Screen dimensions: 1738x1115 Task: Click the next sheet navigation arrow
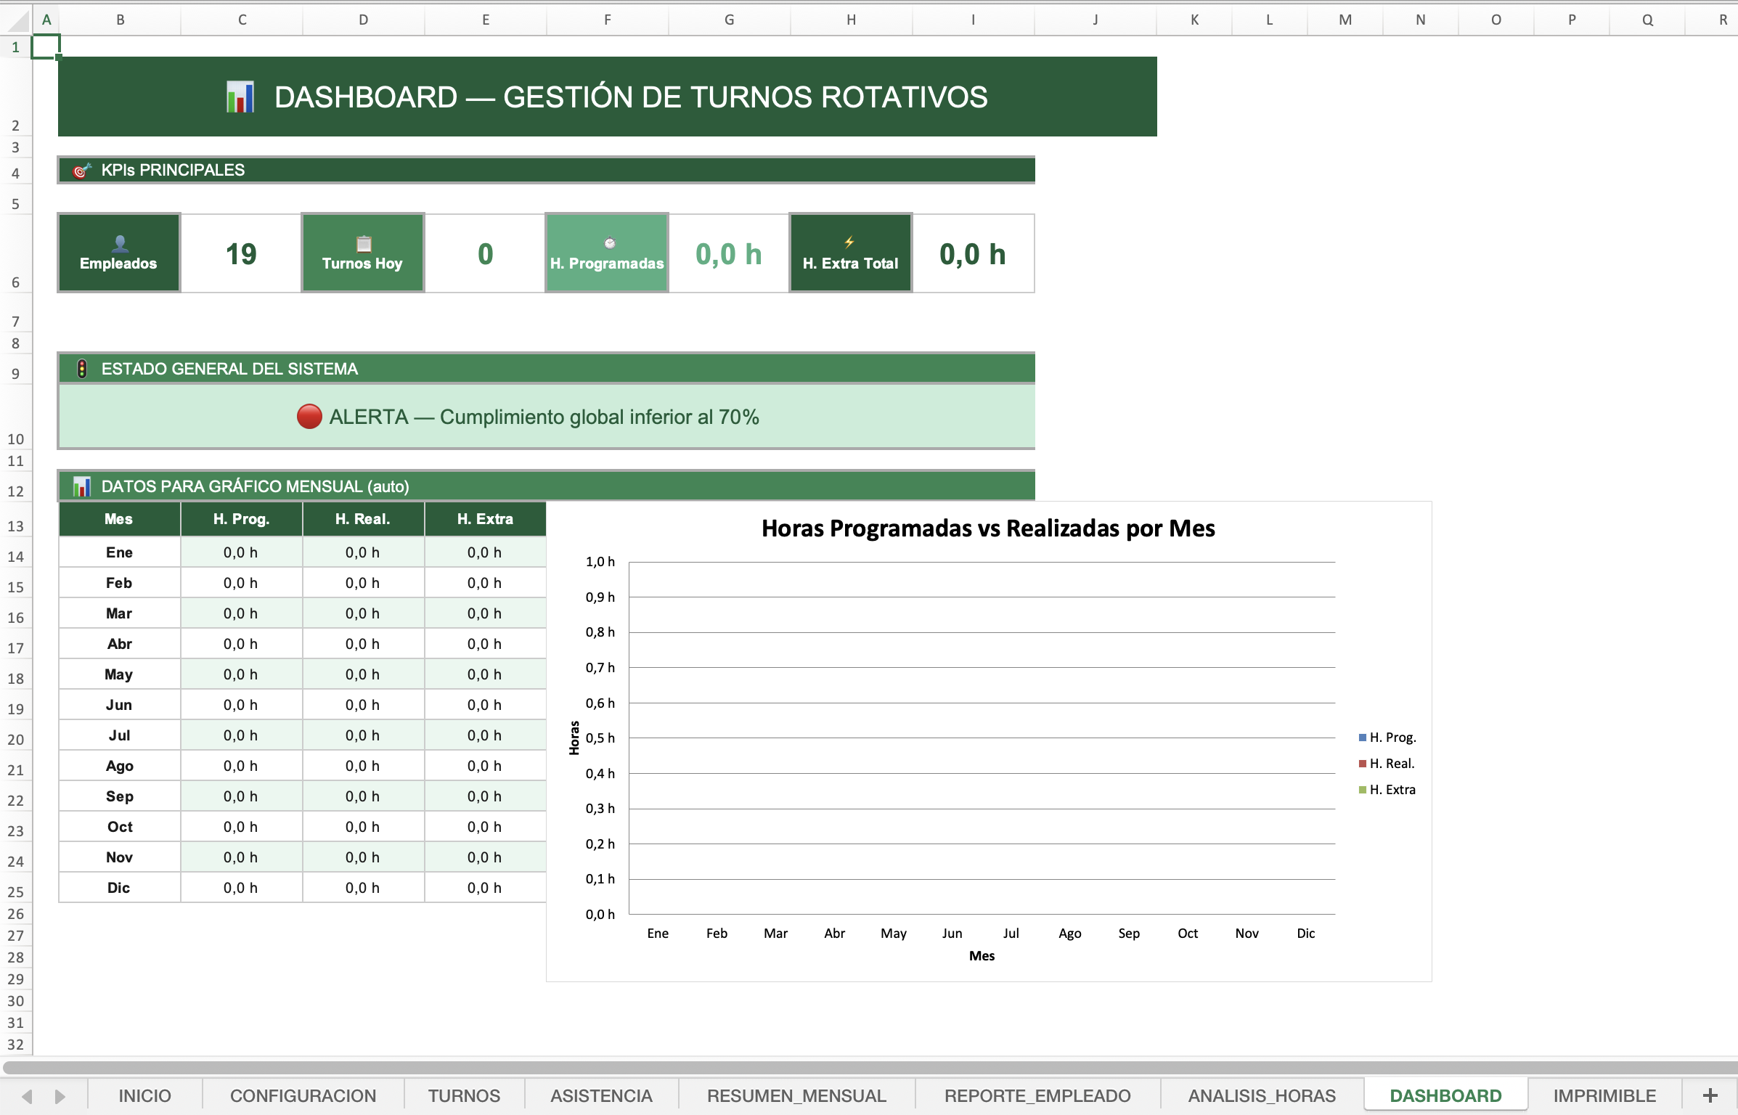(x=60, y=1096)
